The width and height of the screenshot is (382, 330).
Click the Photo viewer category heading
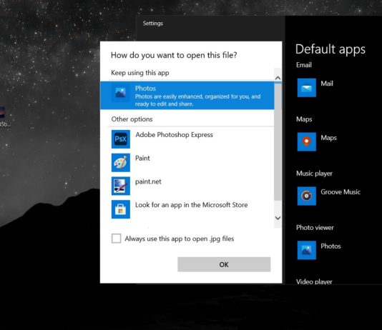click(315, 228)
